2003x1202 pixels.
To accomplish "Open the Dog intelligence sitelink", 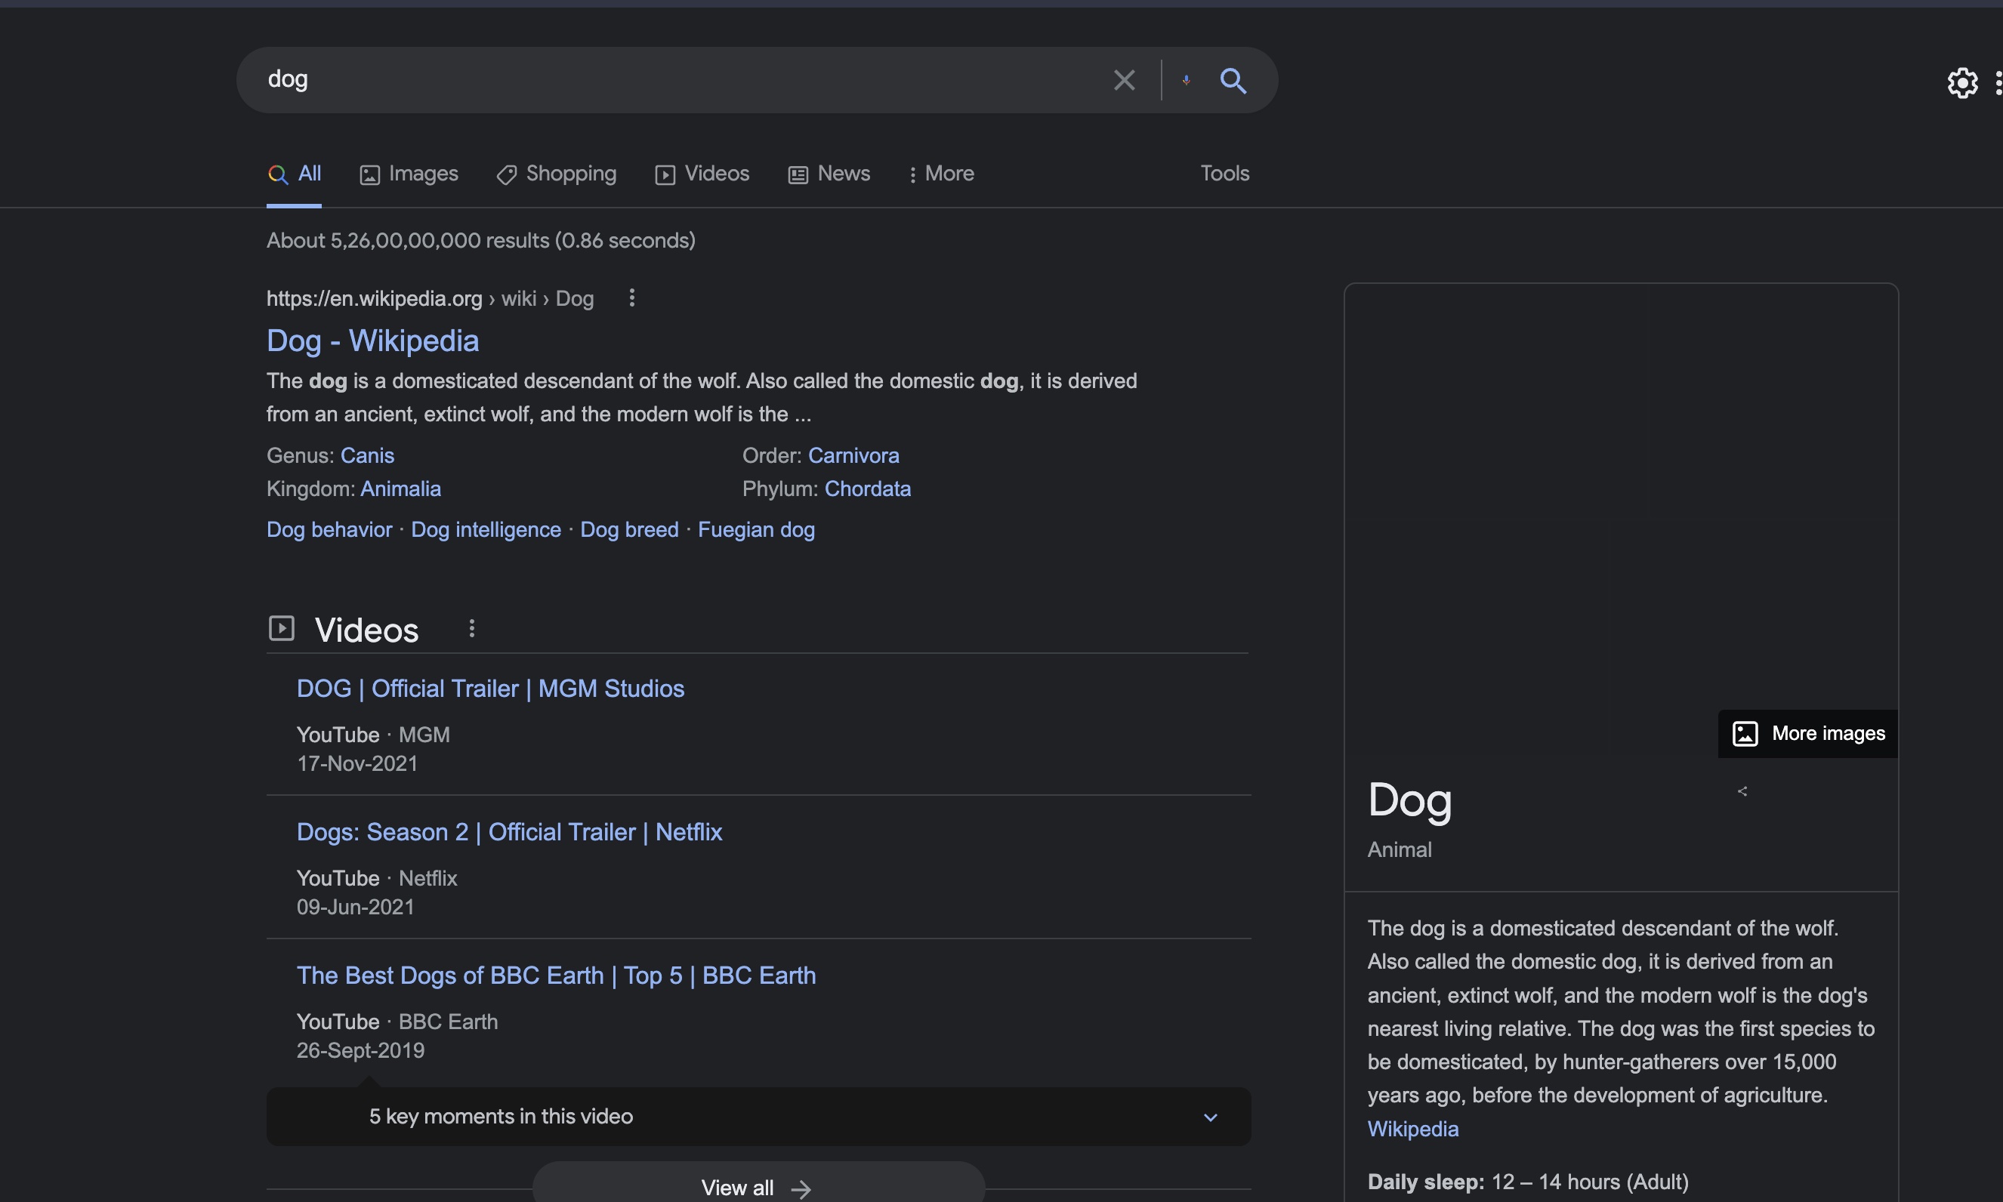I will [486, 530].
